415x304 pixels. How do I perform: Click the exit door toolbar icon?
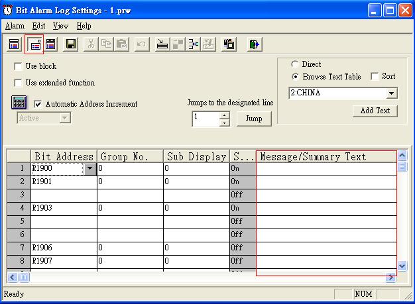point(255,44)
